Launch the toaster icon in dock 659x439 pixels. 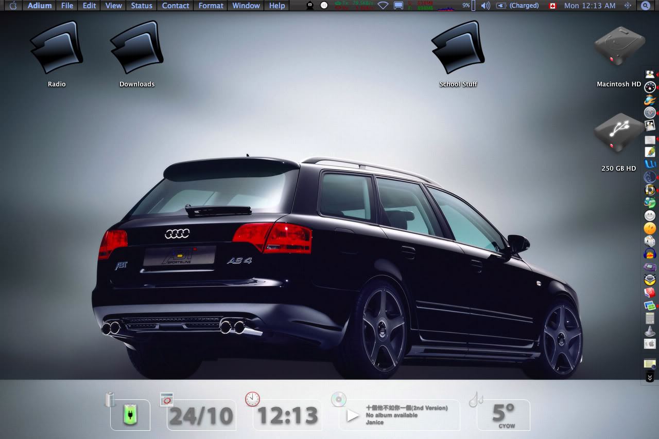point(650,241)
